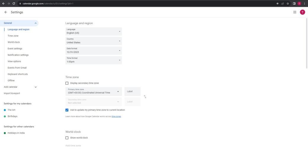Open Import & export settings
This screenshot has height=157, width=308.
click(x=12, y=93)
